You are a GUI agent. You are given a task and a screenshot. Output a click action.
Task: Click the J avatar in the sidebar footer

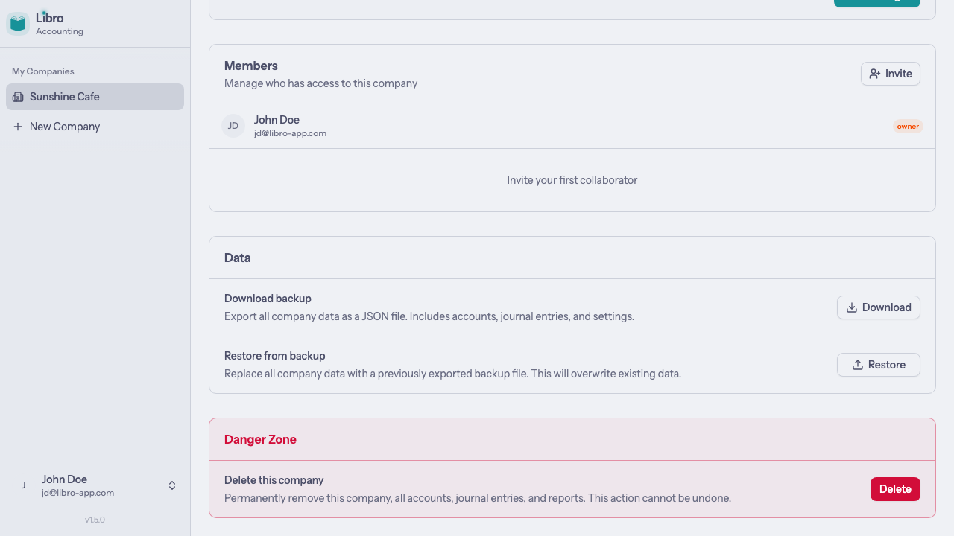click(23, 485)
